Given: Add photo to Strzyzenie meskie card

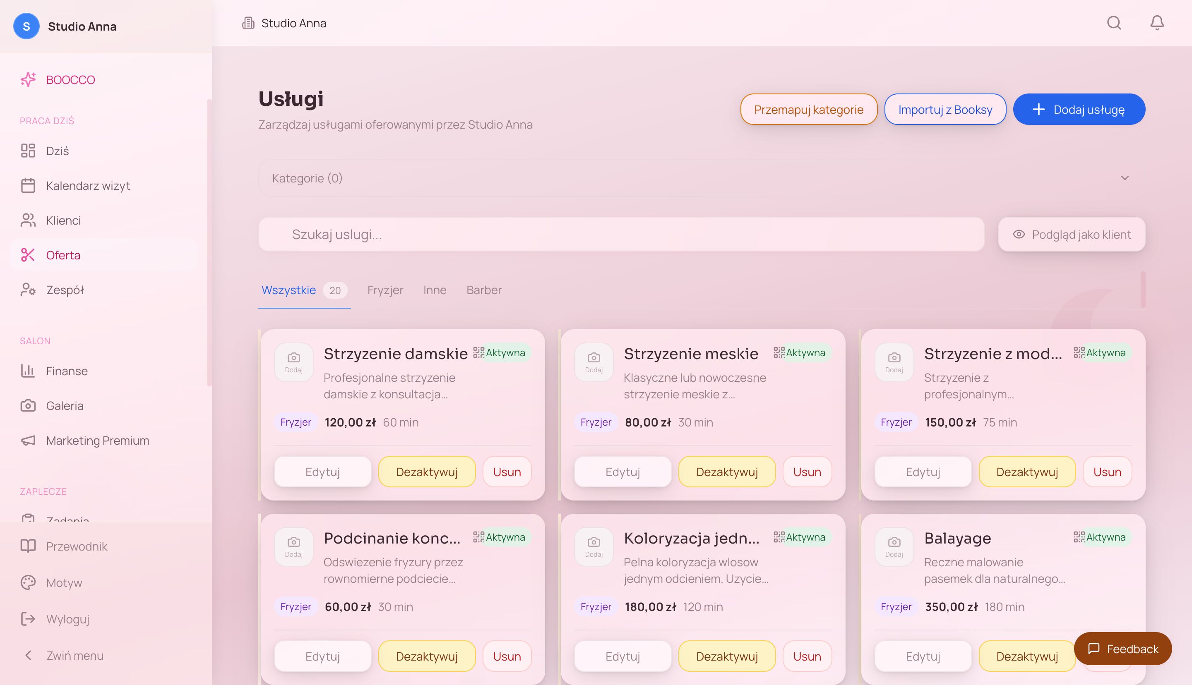Looking at the screenshot, I should [x=594, y=362].
